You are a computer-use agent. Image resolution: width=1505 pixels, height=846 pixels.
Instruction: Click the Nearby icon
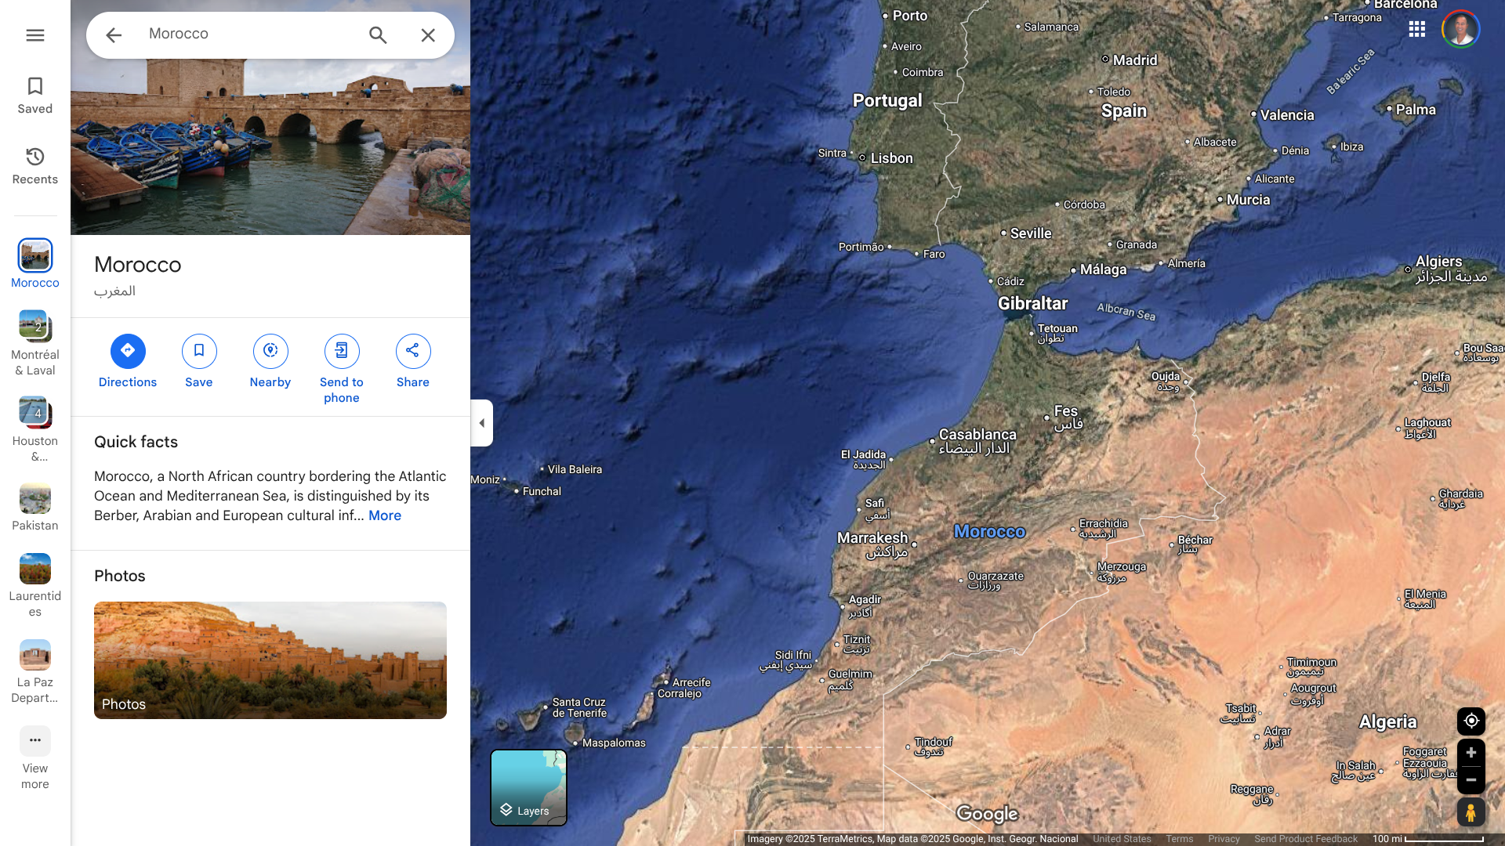pos(270,351)
